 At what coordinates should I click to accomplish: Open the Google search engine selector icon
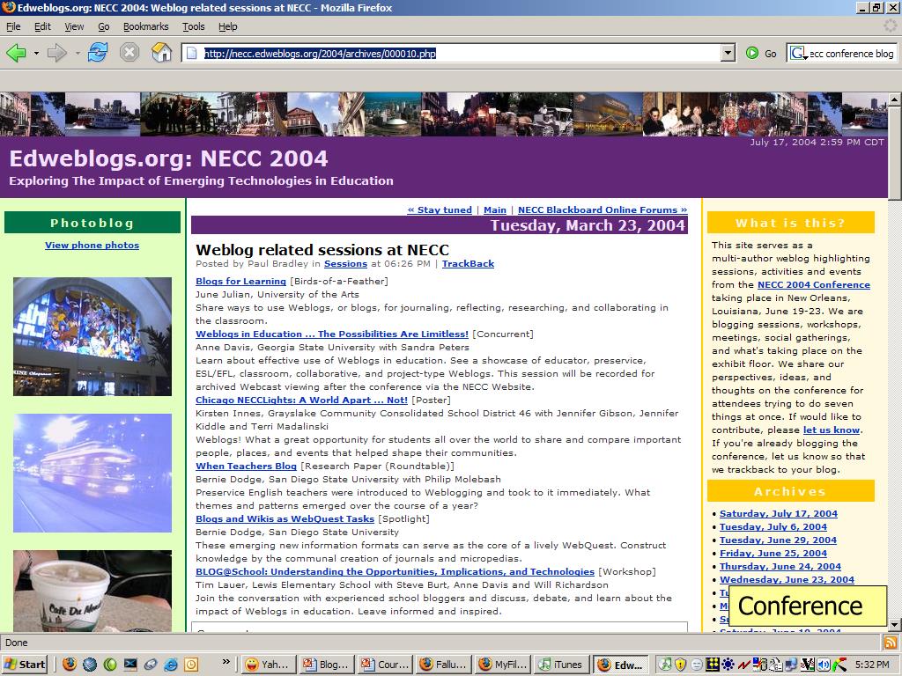click(x=798, y=54)
